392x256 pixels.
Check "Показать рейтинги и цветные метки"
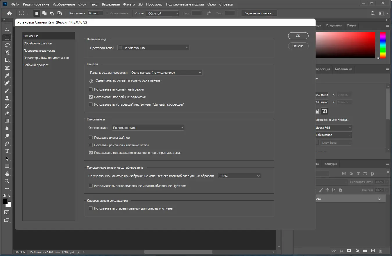coord(91,145)
